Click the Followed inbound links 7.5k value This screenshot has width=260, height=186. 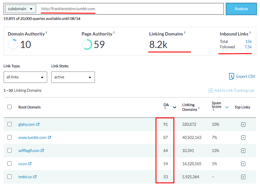[248, 47]
